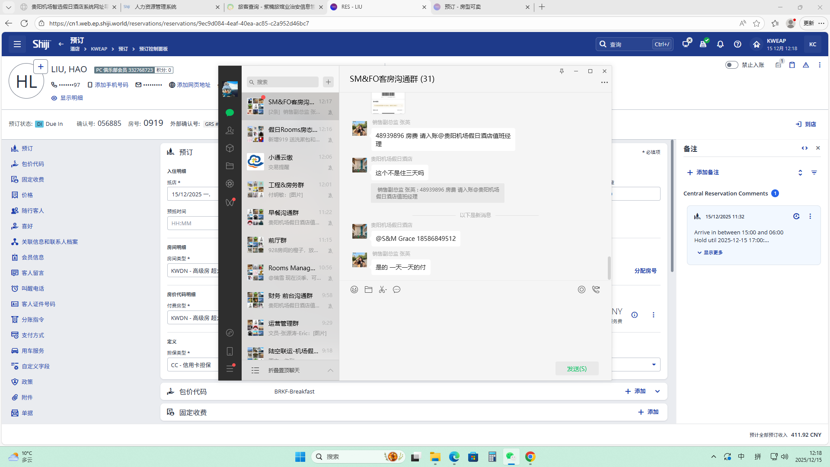Show guest details via 显示明细
Image resolution: width=830 pixels, height=467 pixels.
71,98
